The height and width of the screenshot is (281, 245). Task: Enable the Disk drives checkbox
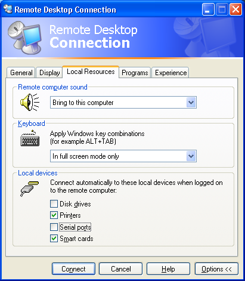point(54,204)
